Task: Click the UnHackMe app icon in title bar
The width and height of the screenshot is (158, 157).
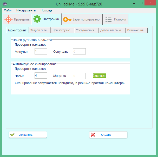Action: coord(5,4)
